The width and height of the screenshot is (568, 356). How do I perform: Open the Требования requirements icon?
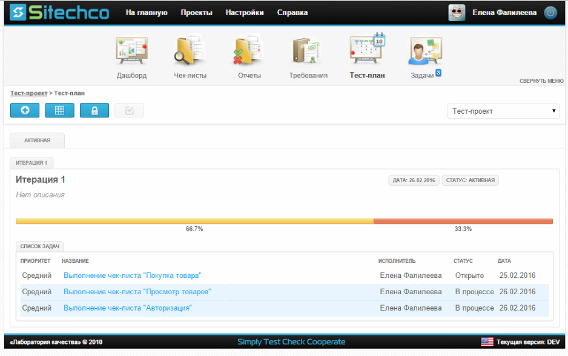(x=308, y=51)
